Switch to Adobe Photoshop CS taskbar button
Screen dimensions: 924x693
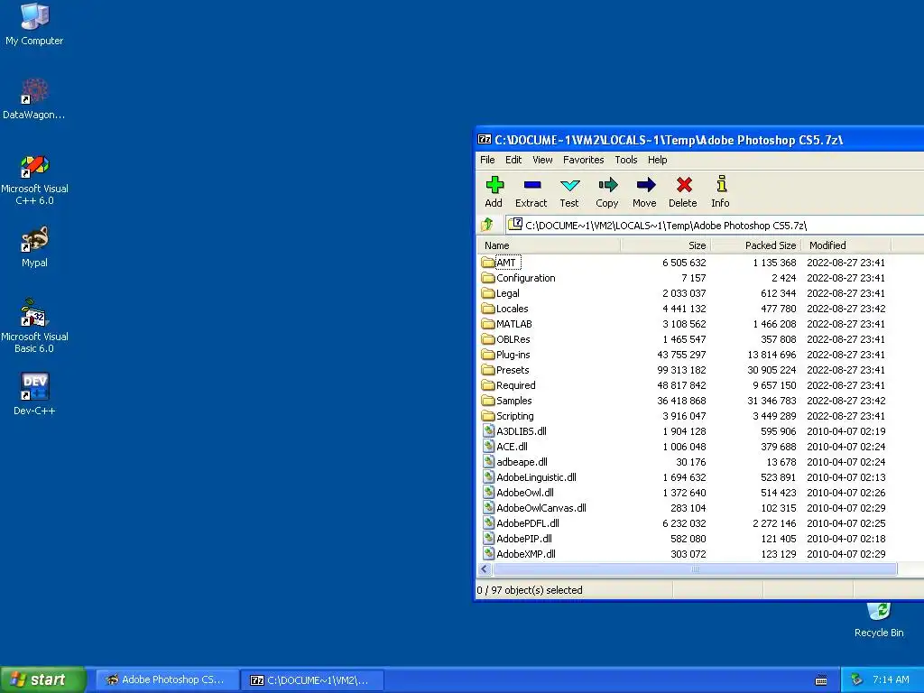(166, 679)
